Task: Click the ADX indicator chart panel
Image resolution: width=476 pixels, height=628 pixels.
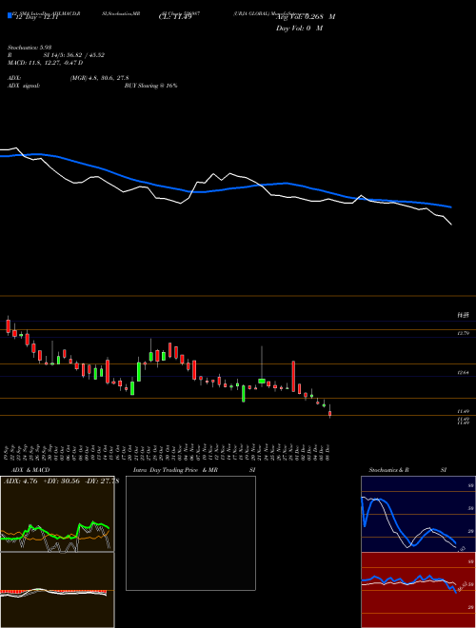Action: [x=57, y=514]
